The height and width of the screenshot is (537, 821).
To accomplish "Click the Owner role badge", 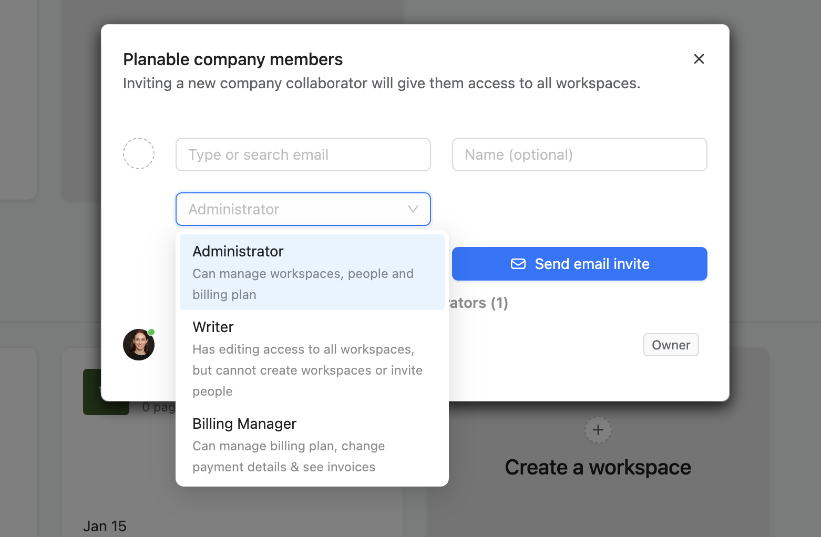I will [671, 345].
